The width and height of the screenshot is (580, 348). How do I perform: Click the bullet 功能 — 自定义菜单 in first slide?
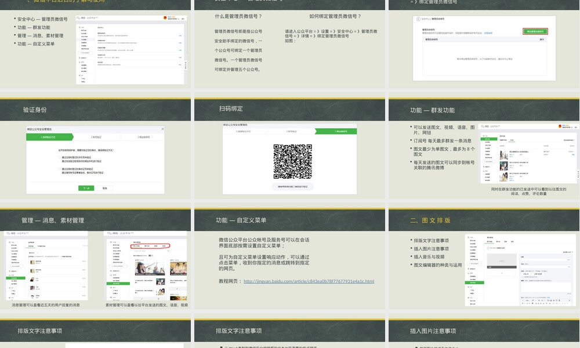pos(36,43)
